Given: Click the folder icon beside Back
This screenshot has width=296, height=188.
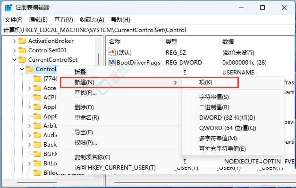Looking at the screenshot, I should (x=37, y=145).
